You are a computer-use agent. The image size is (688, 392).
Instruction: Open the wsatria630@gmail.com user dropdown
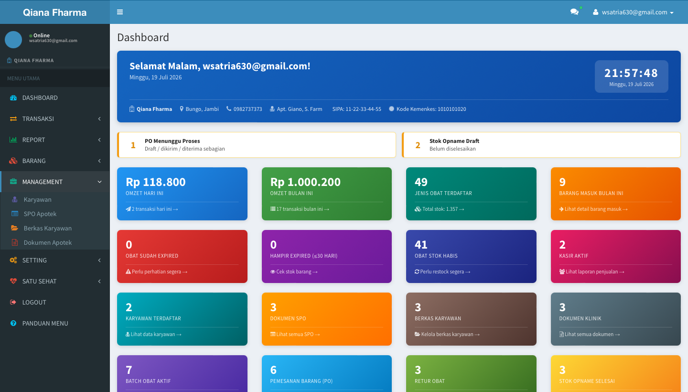click(633, 12)
